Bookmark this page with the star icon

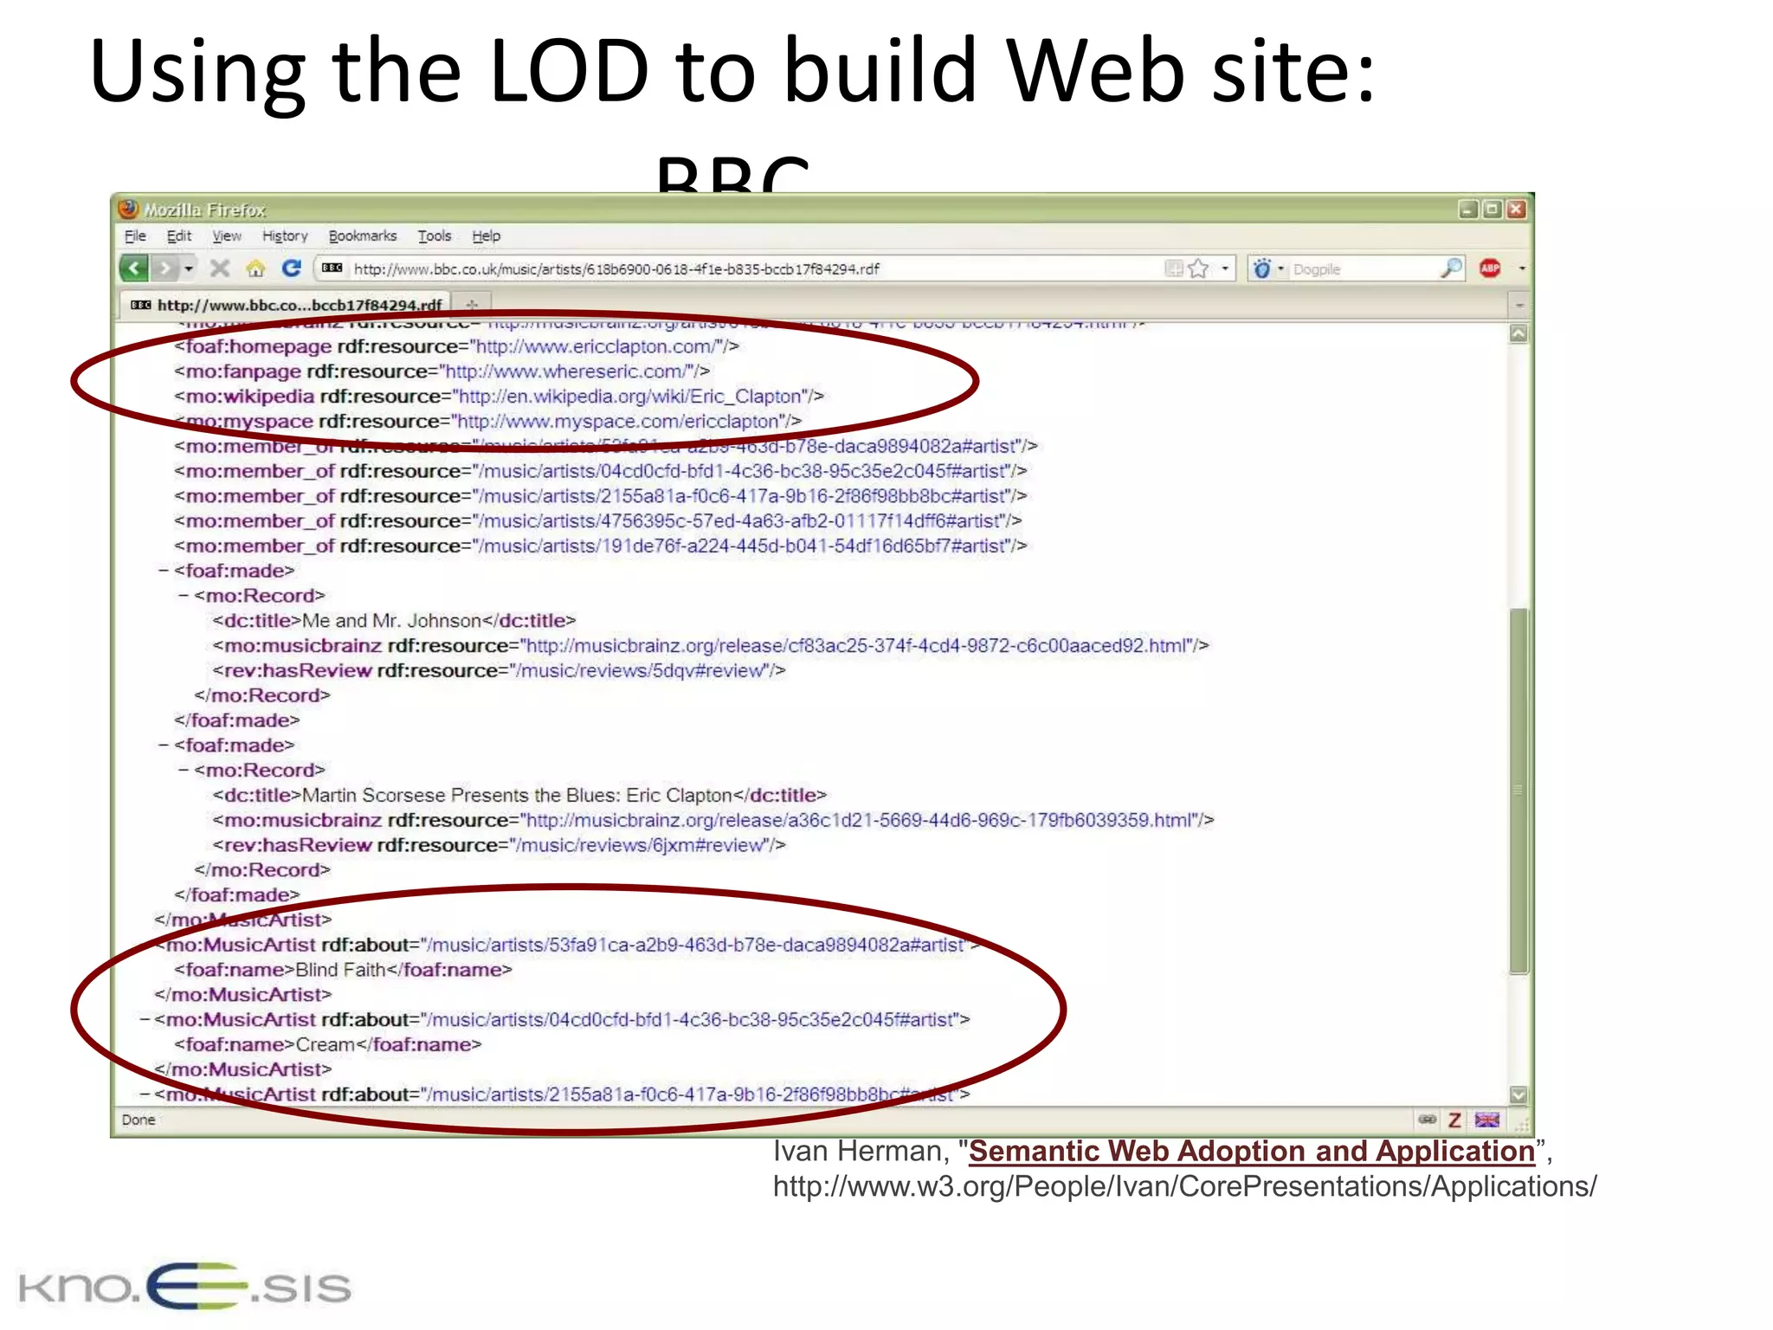1198,269
